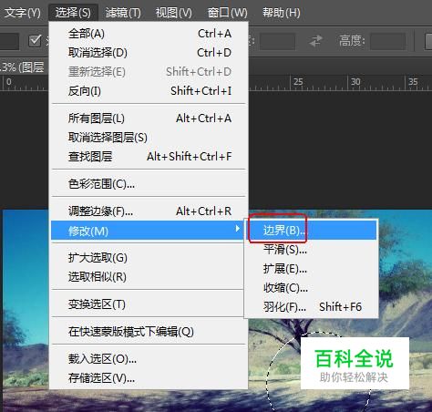Screen dimensions: 432x412
Task: Choose 所有图层(L) entry
Action: click(149, 118)
